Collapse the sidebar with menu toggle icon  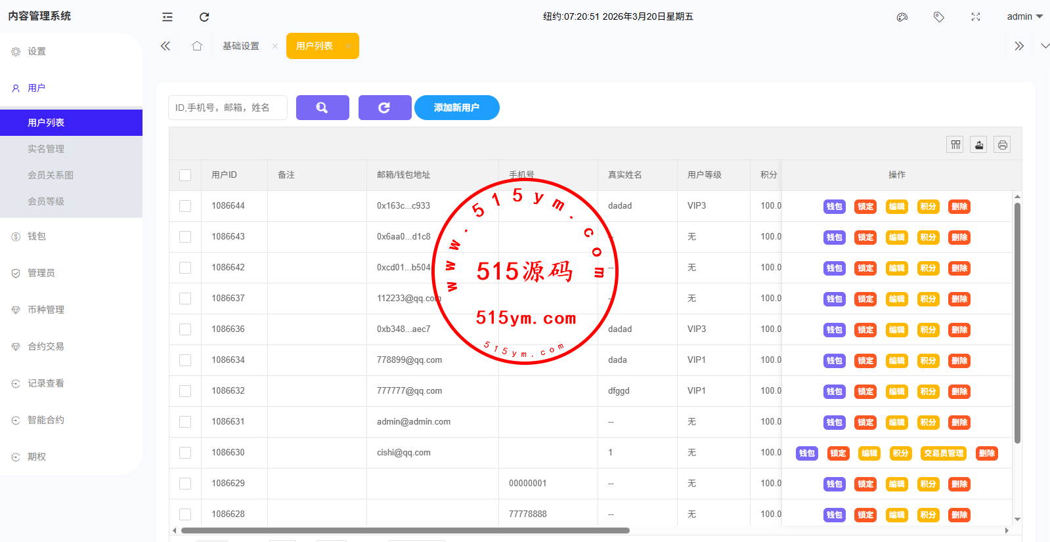click(x=167, y=17)
